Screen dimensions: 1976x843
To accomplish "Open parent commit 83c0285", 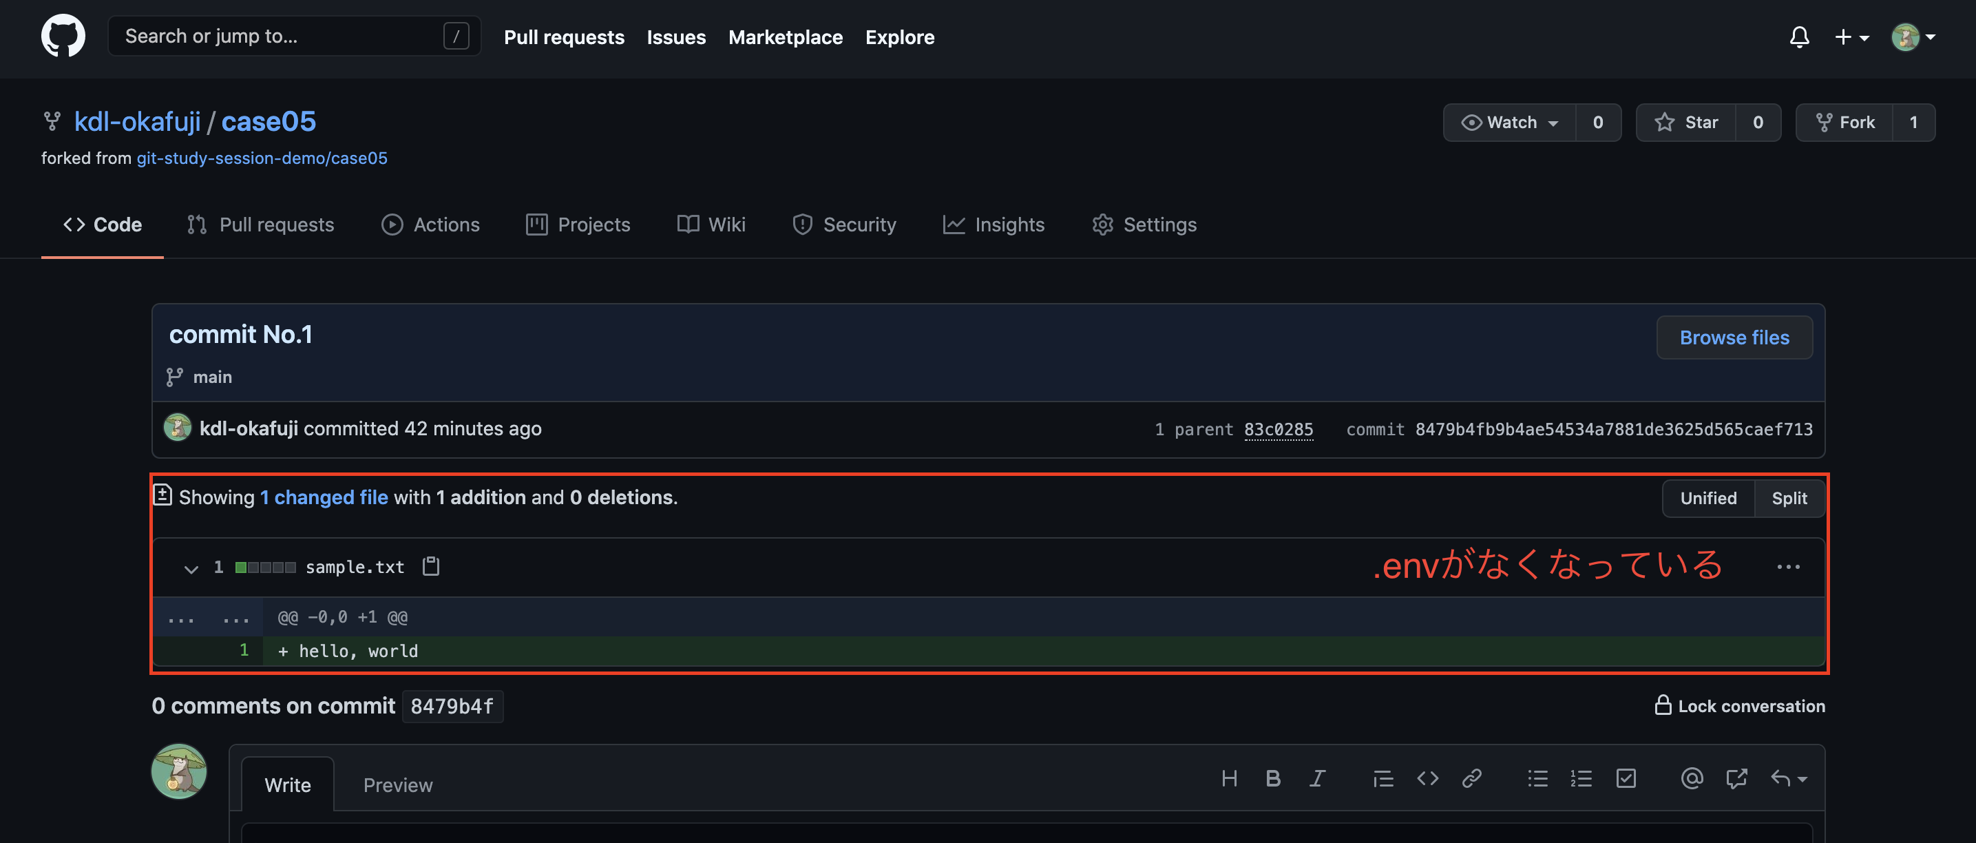I will tap(1279, 430).
